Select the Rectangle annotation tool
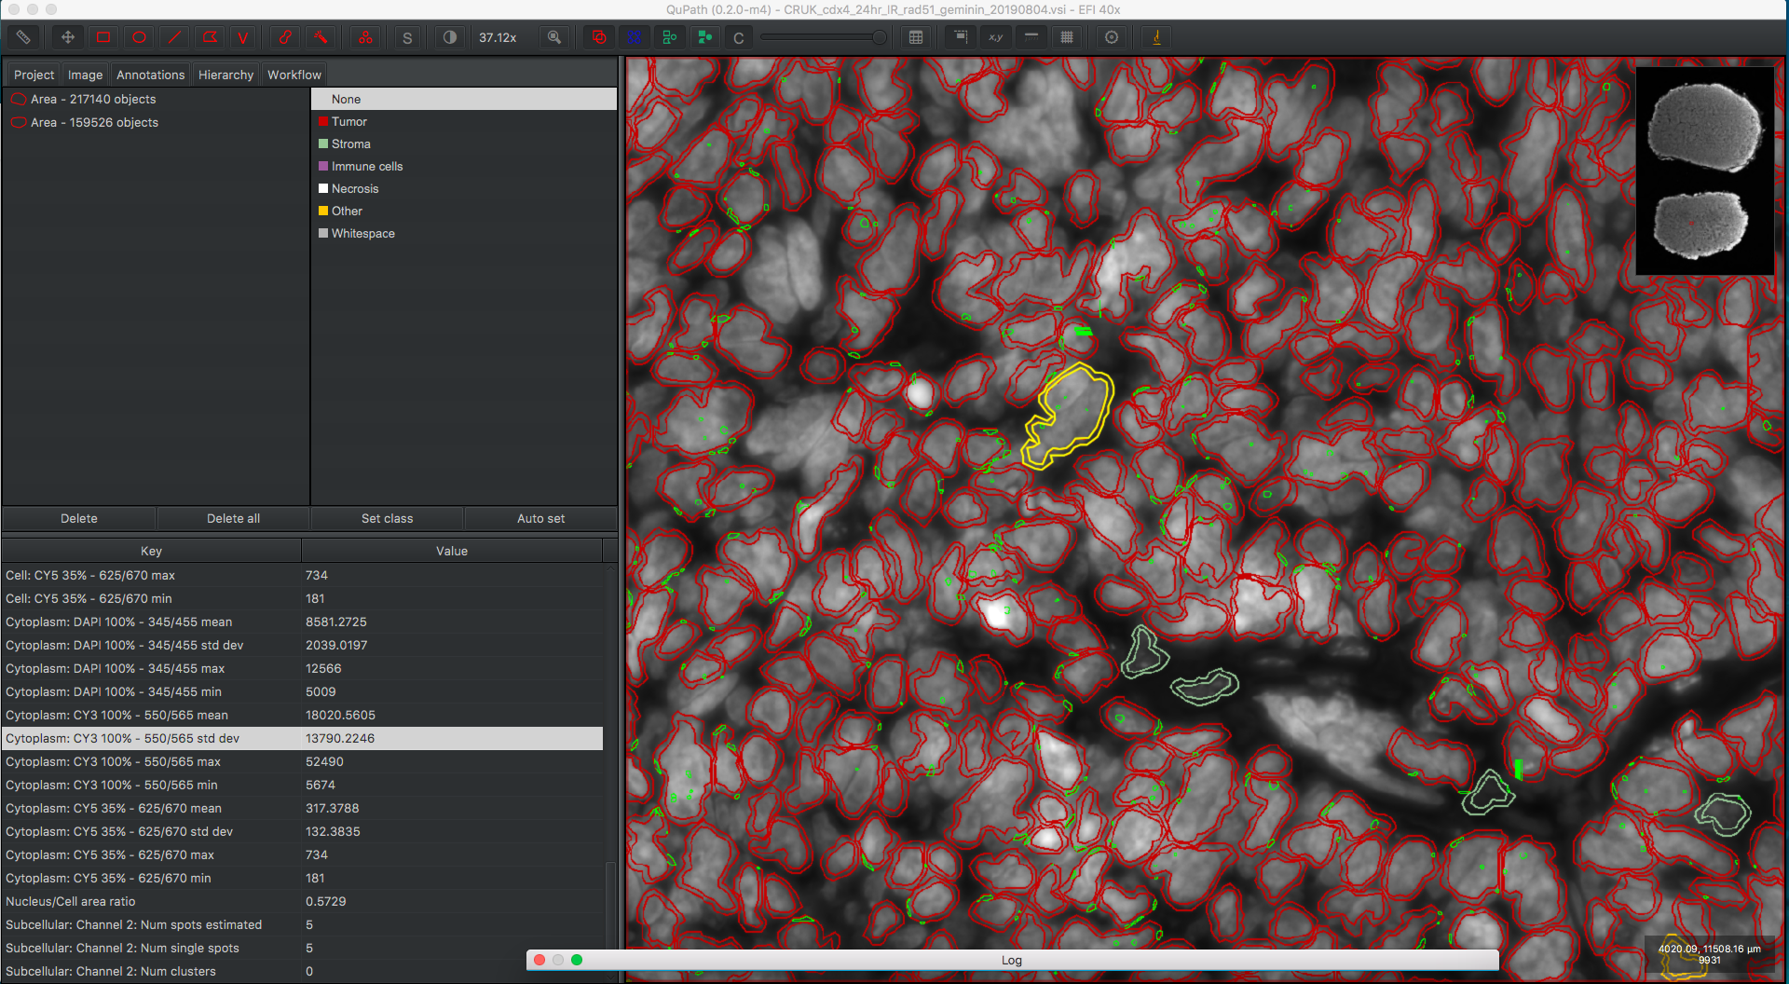Image resolution: width=1789 pixels, height=984 pixels. click(x=103, y=37)
